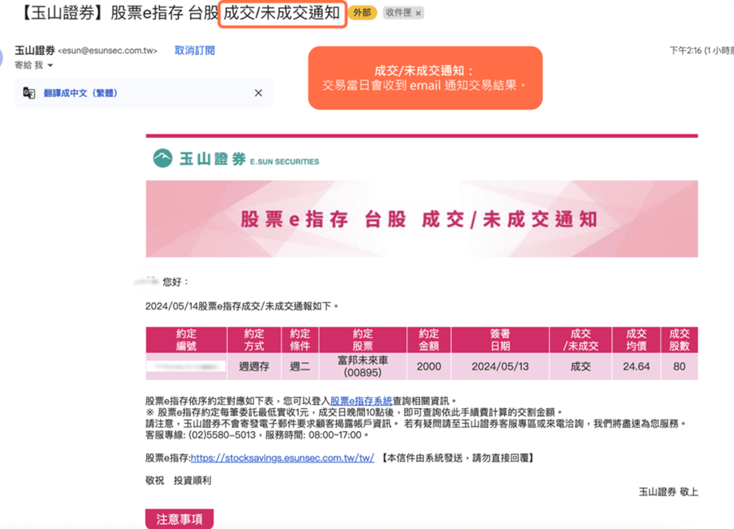Click the 玉山證券 敬上 signature text
This screenshot has width=734, height=529.
point(669,491)
